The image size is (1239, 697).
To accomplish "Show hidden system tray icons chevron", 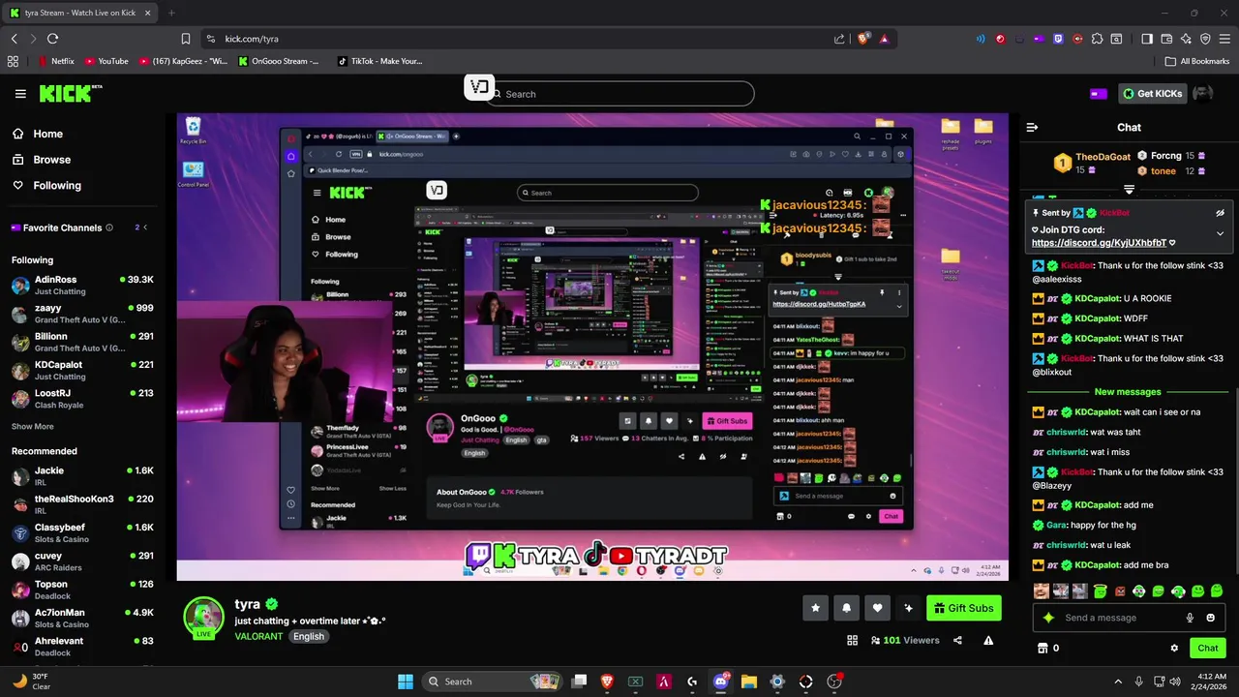I will [x=1118, y=682].
